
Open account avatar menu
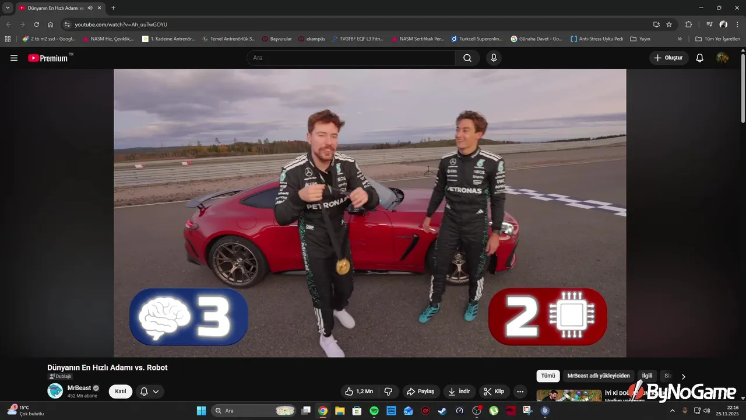722,58
